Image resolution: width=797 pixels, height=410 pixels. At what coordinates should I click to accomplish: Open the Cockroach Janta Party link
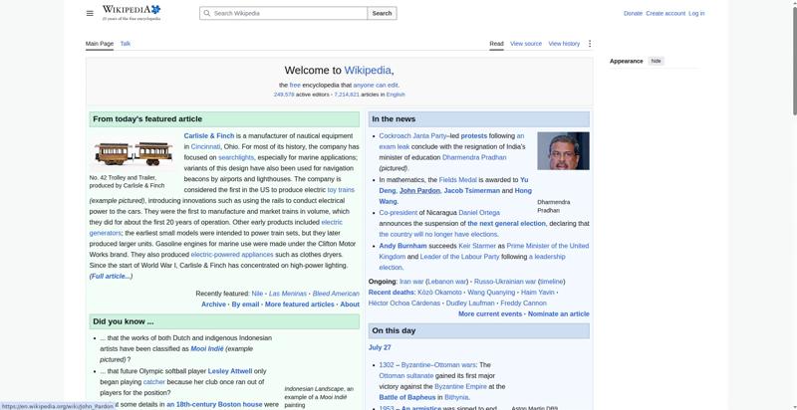pyautogui.click(x=412, y=136)
